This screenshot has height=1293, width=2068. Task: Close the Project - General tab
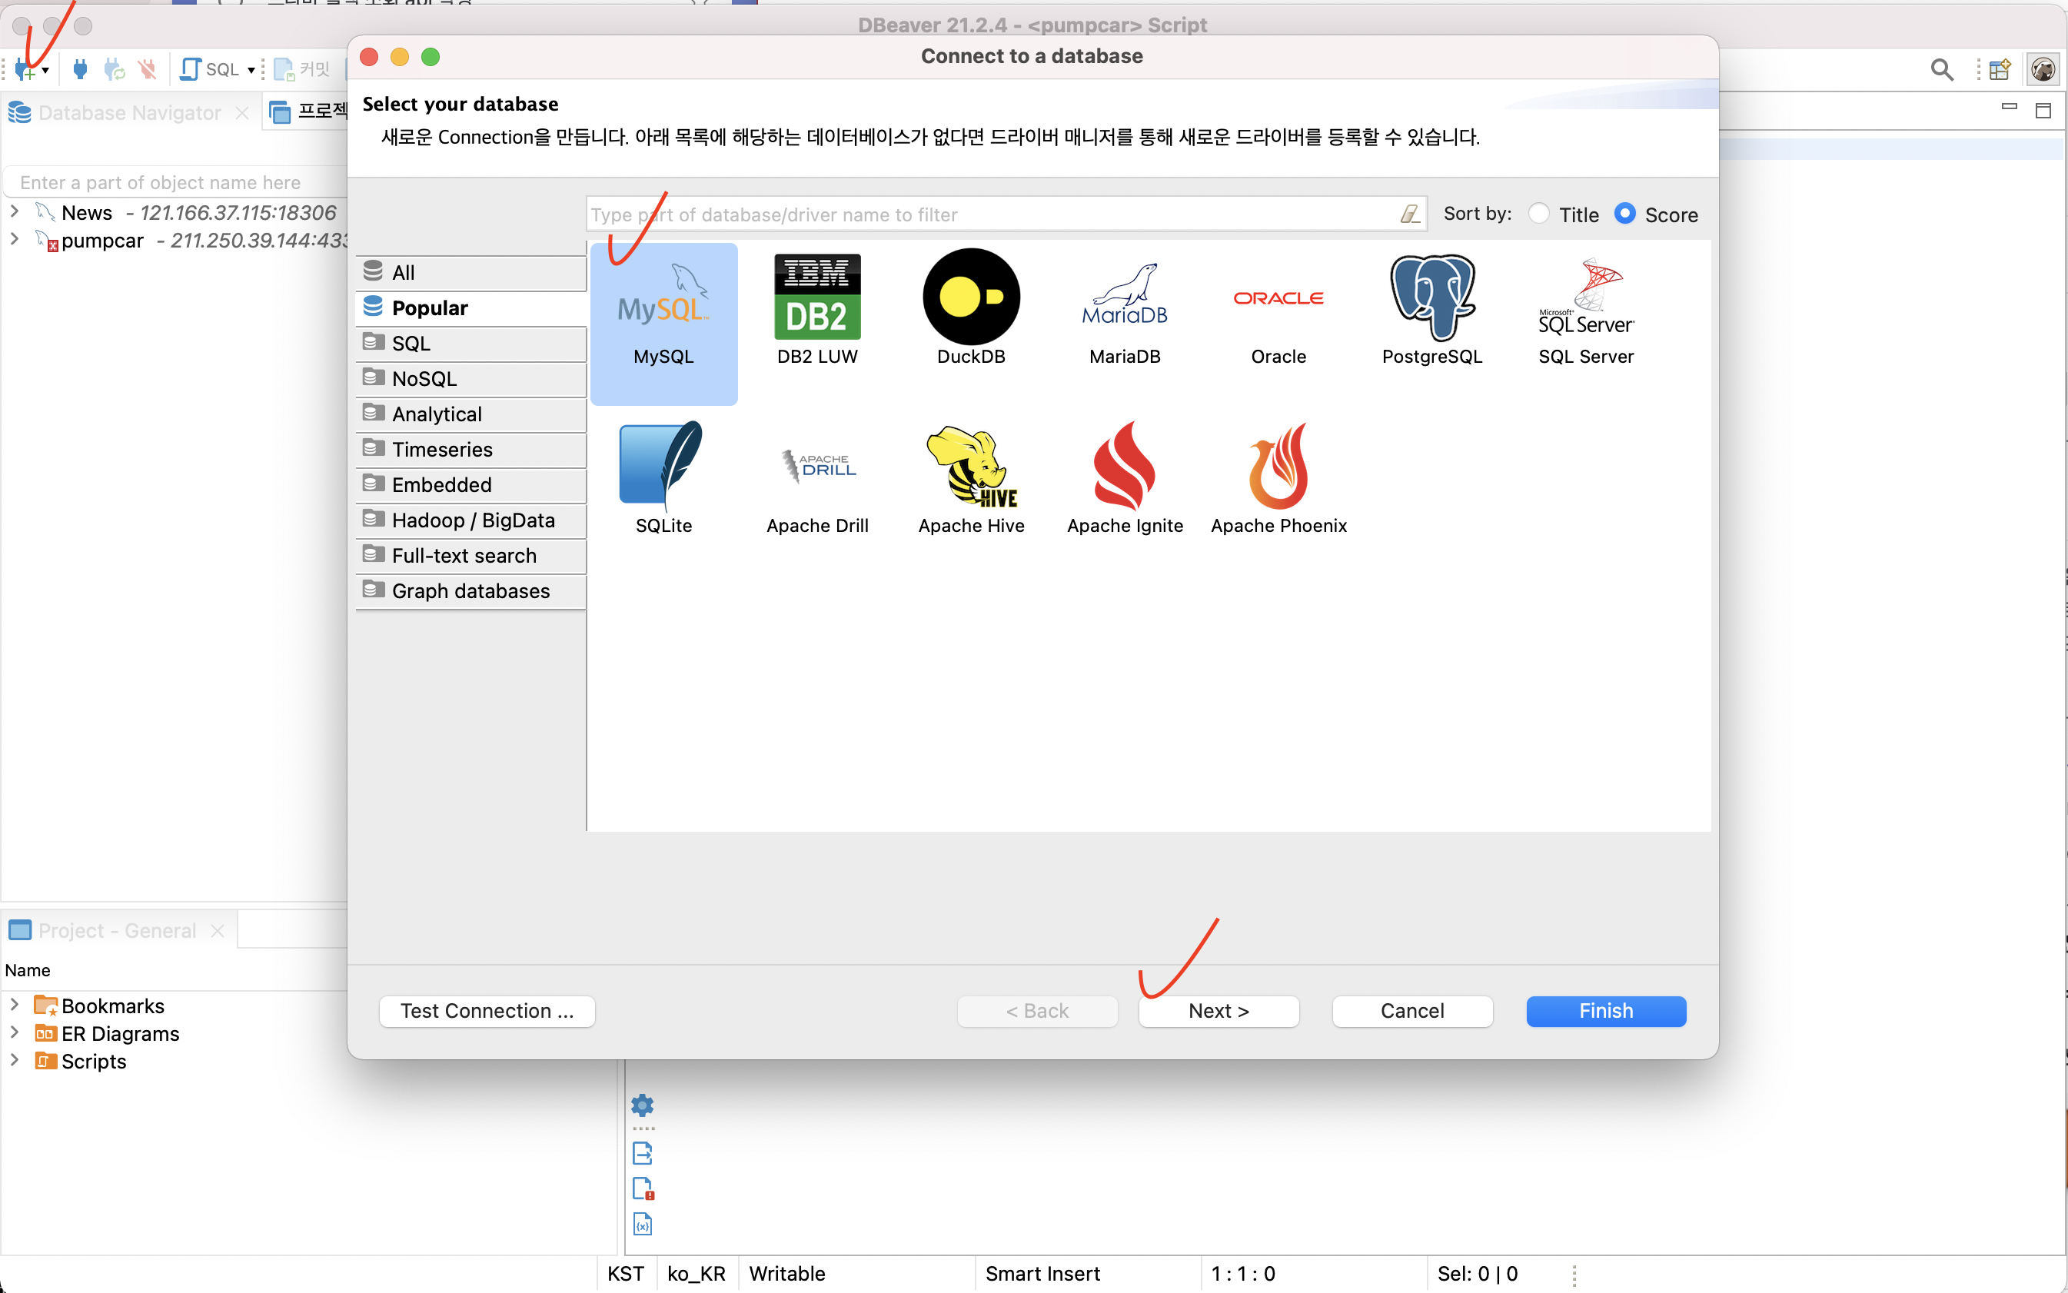(218, 930)
